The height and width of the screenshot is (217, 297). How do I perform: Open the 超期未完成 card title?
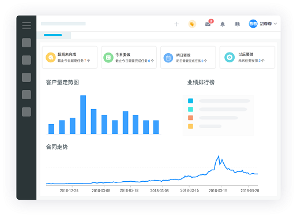67,54
